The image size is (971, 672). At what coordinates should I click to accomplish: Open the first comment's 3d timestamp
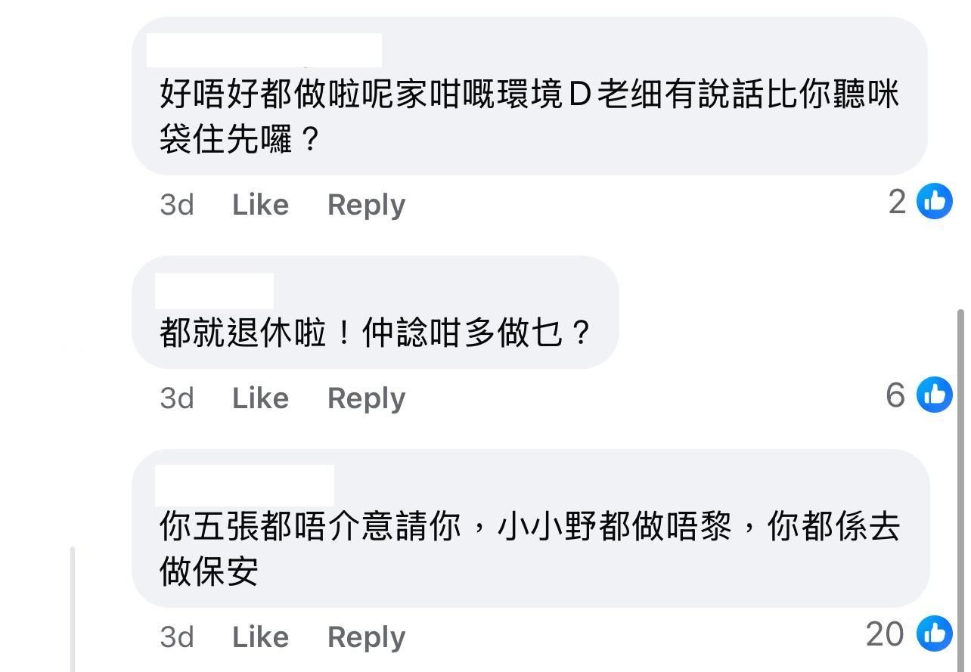pos(175,204)
